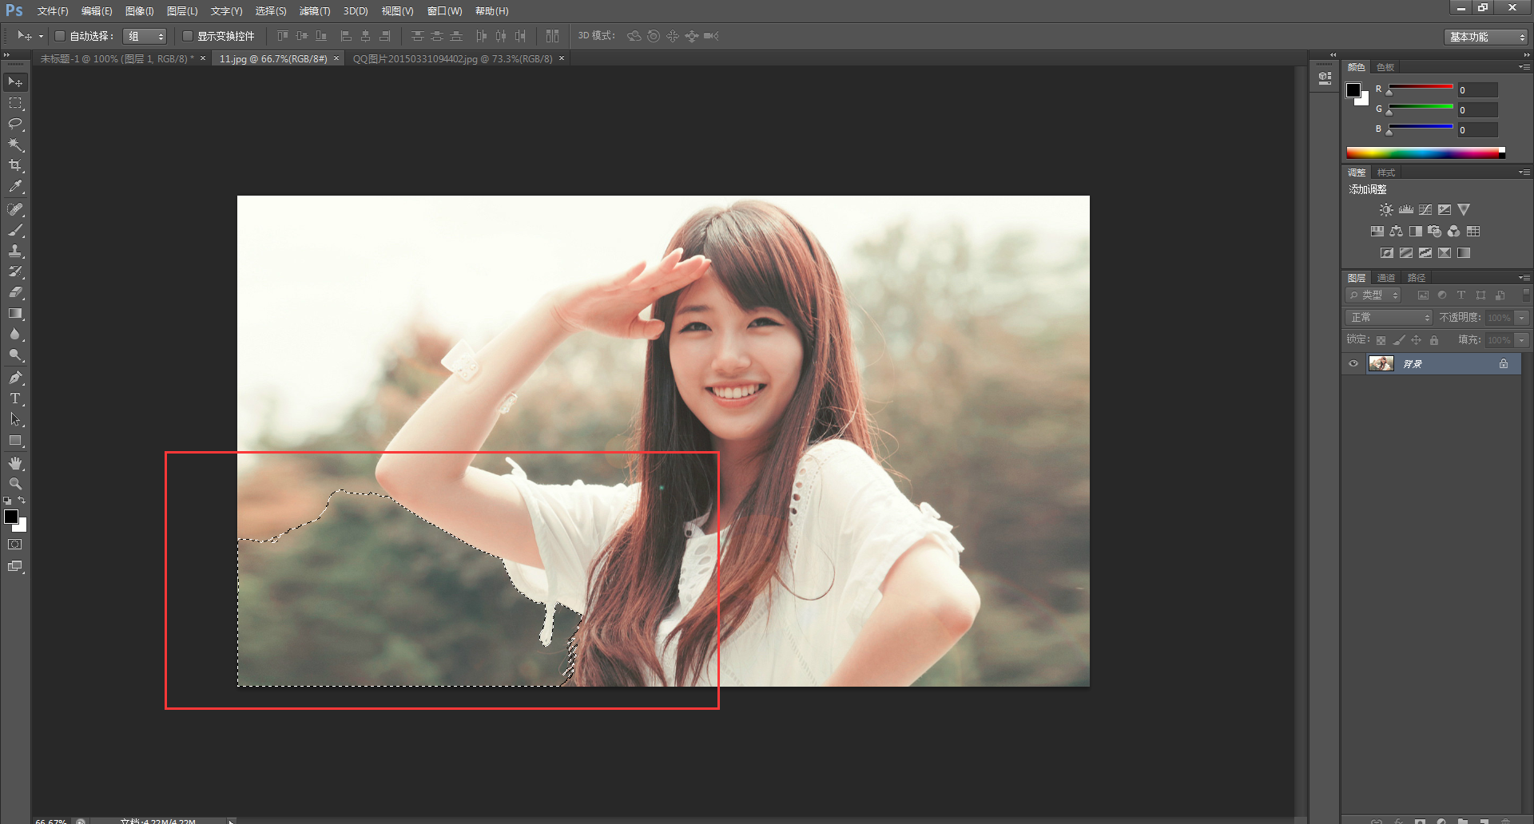
Task: Click the R red slider
Action: [1421, 87]
